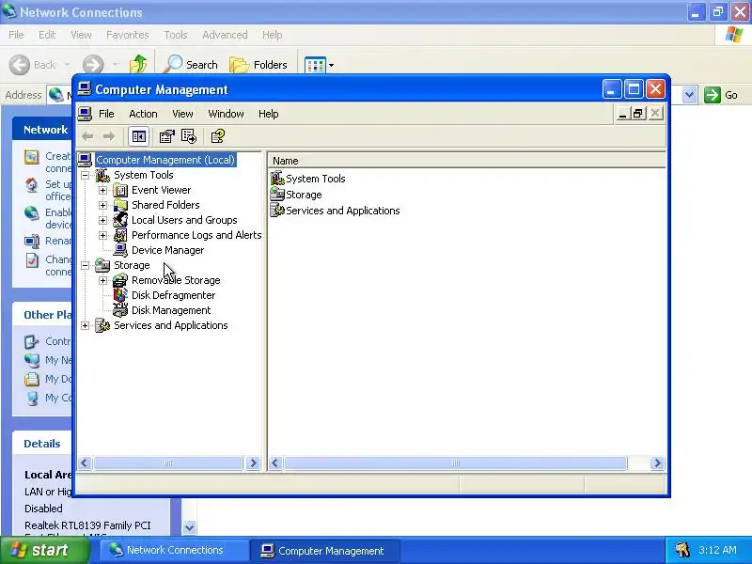Open the address bar dropdown in Network Connections
752x564 pixels.
click(689, 95)
